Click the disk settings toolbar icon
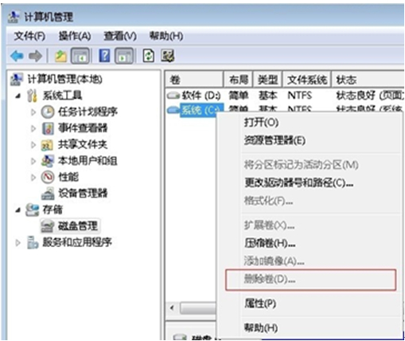Image resolution: width=405 pixels, height=341 pixels. (168, 56)
